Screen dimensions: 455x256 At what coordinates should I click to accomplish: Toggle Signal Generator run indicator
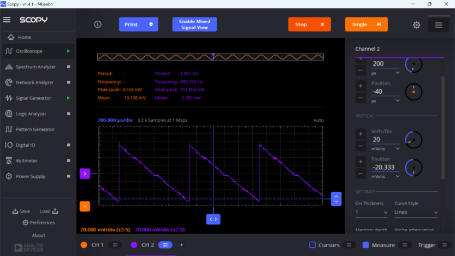click(68, 98)
